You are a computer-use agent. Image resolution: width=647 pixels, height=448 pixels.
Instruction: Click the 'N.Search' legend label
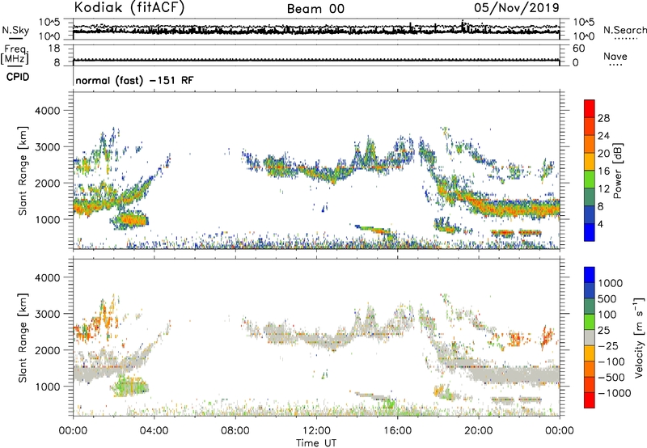624,30
